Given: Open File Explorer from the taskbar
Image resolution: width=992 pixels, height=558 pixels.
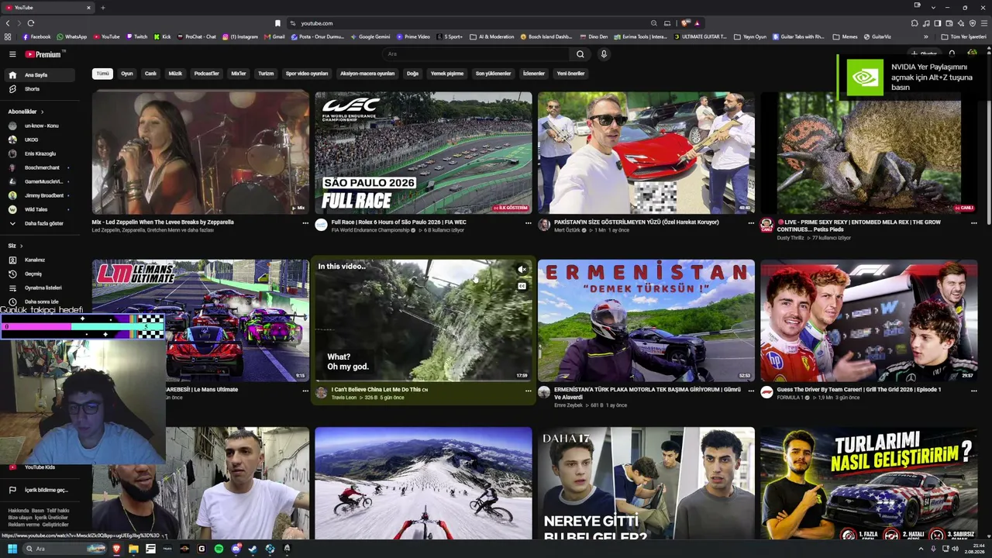Looking at the screenshot, I should click(133, 549).
